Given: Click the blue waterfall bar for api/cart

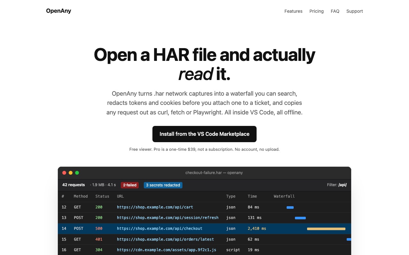Looking at the screenshot, I should point(290,208).
